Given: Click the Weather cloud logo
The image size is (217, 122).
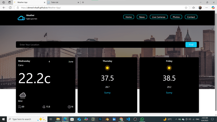Looking at the screenshot, I should [21, 18].
